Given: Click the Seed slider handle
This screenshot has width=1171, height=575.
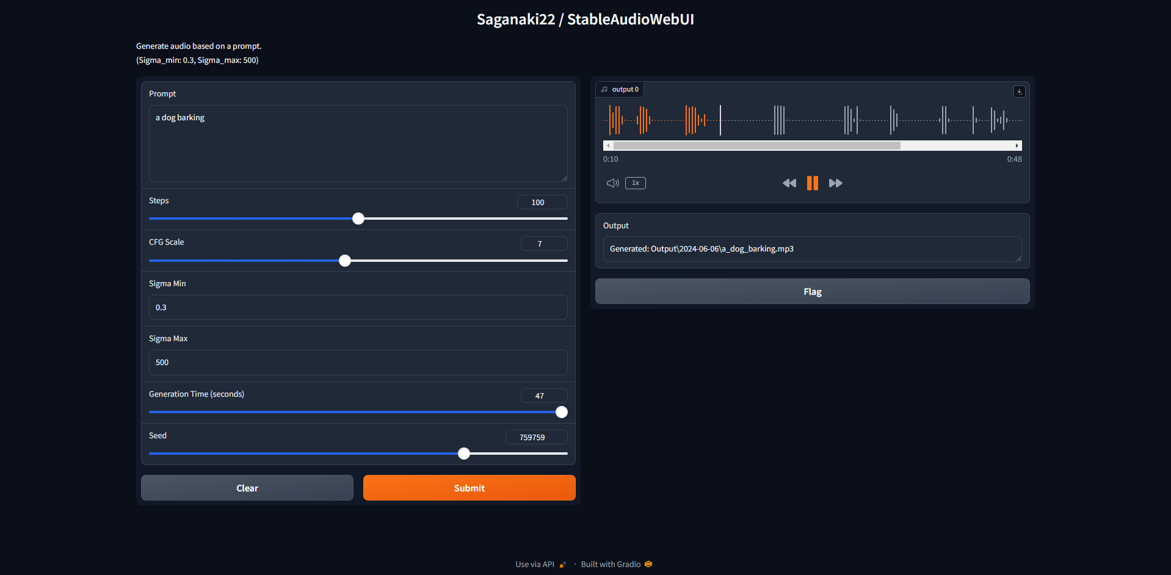Looking at the screenshot, I should pyautogui.click(x=464, y=454).
